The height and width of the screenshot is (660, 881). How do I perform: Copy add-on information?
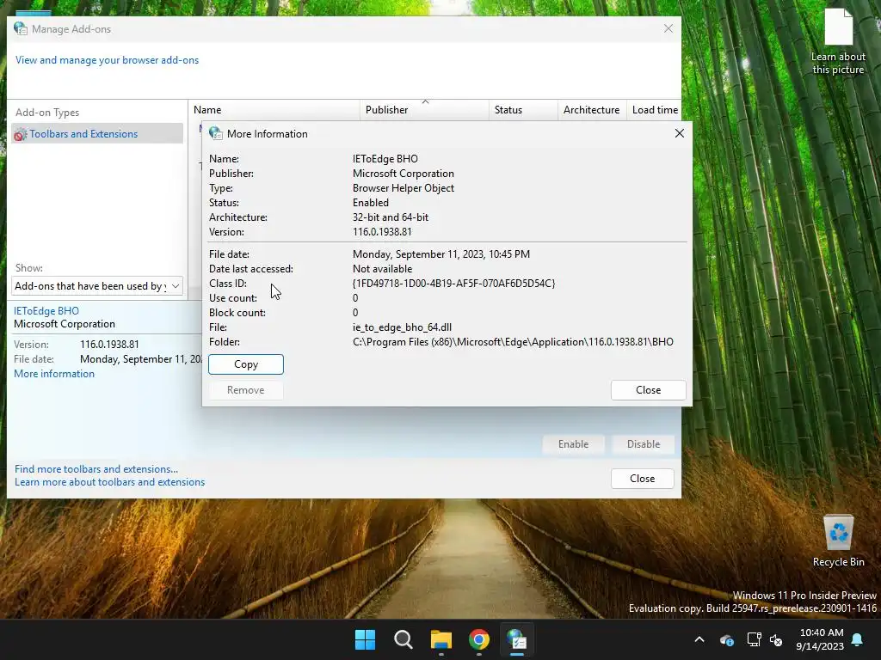(246, 364)
